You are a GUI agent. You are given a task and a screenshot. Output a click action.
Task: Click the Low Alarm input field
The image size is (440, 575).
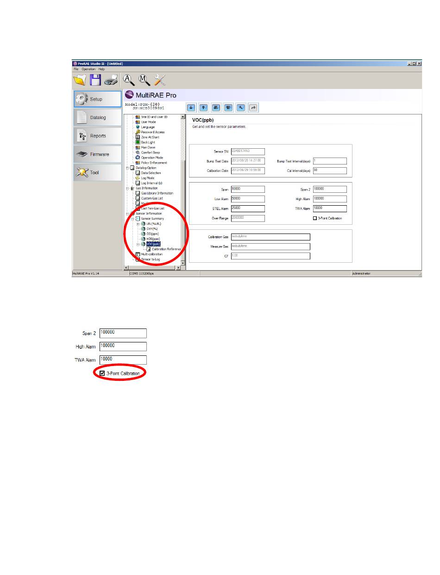(x=247, y=198)
